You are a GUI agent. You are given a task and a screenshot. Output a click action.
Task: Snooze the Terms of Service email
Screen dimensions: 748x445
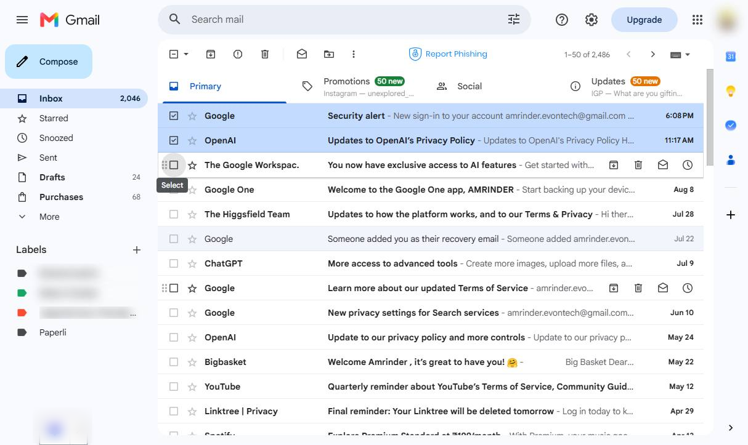click(x=688, y=288)
